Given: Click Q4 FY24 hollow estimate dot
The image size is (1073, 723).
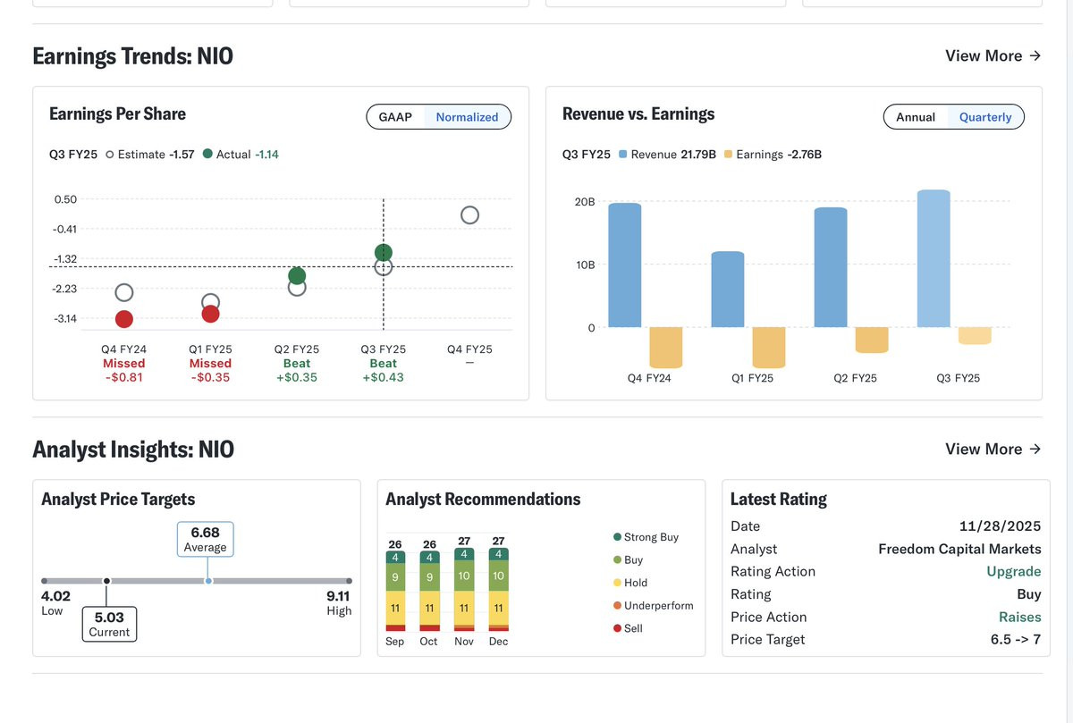Looking at the screenshot, I should point(124,292).
